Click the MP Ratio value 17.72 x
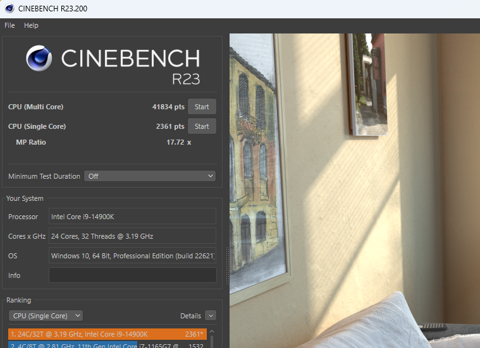Viewport: 480px width, 348px height. click(178, 142)
